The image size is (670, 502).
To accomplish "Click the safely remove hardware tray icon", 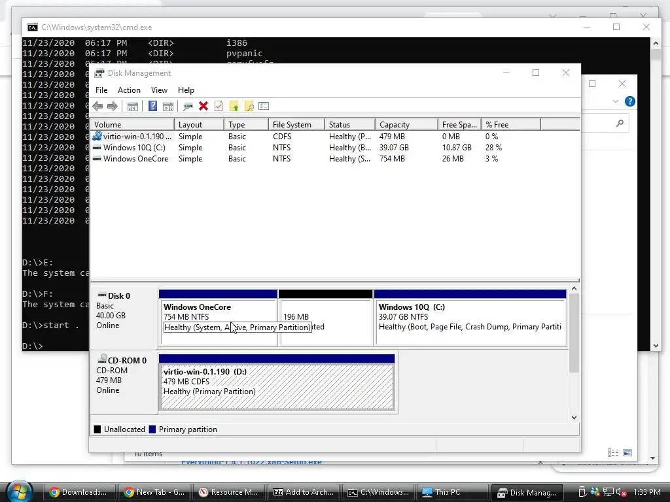I will coord(582,492).
